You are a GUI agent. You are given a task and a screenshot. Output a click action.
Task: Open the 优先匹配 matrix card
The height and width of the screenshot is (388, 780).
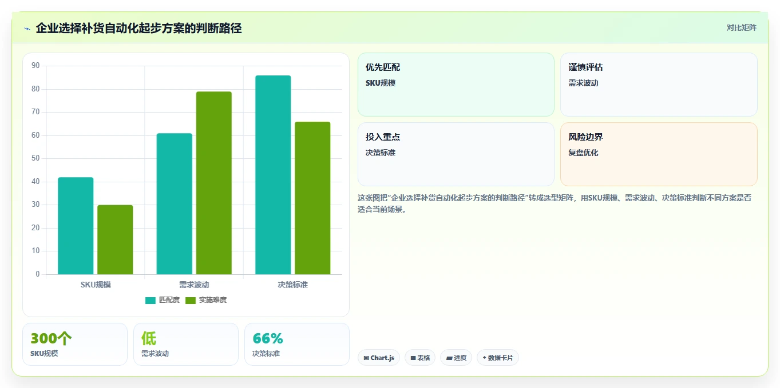pos(456,85)
